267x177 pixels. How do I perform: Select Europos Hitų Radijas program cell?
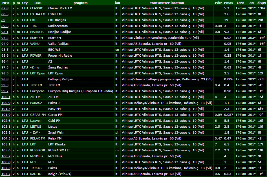coord(81,91)
